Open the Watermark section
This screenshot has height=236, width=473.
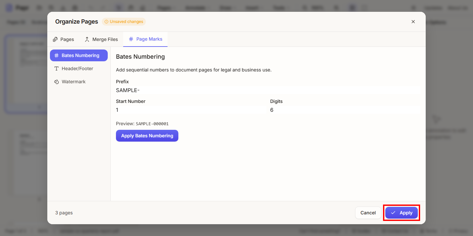[79, 82]
